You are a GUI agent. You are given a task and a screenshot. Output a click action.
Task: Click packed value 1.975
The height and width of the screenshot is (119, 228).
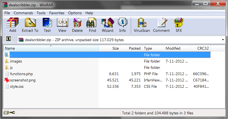136,74
